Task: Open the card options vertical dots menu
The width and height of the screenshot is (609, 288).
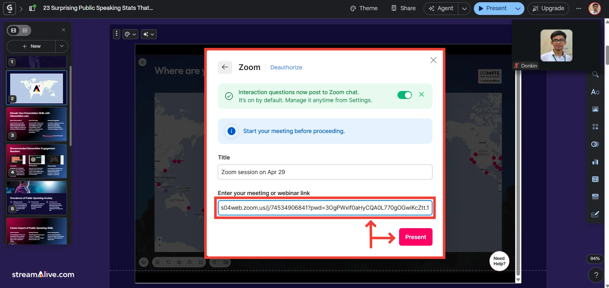Action: tap(117, 34)
